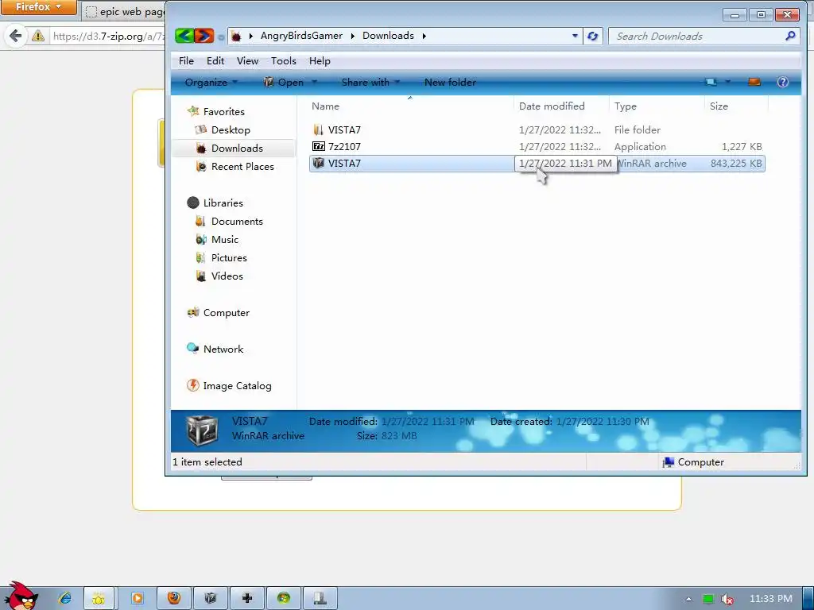Click New folder button
The image size is (814, 610).
[450, 83]
